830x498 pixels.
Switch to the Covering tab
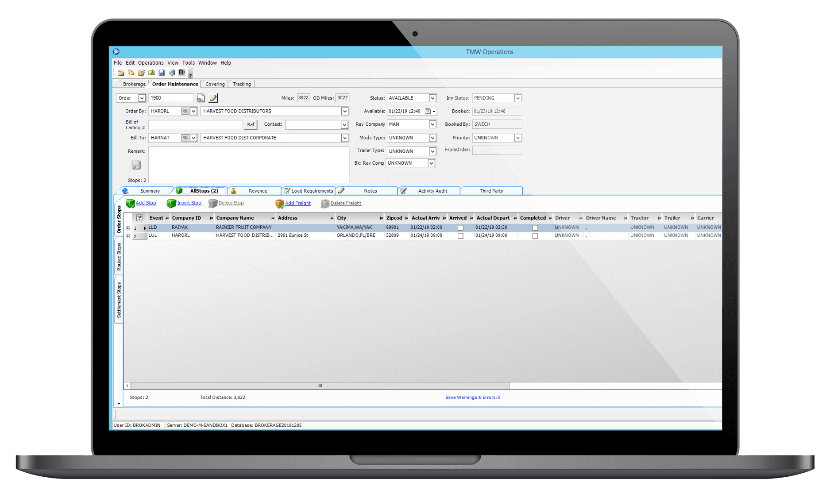click(x=215, y=84)
